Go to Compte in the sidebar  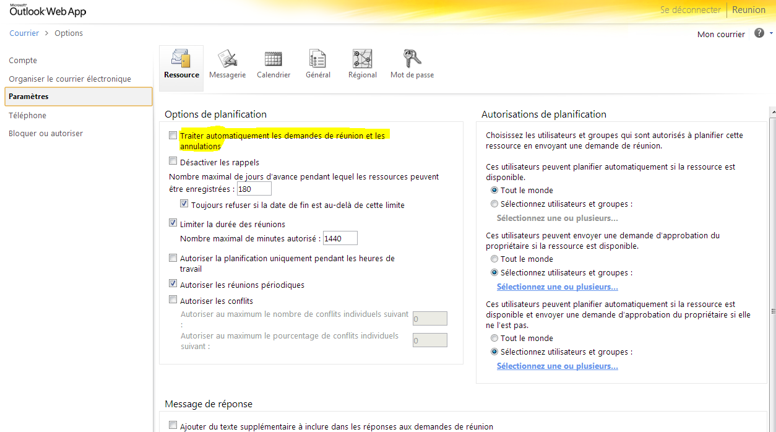[x=23, y=61]
